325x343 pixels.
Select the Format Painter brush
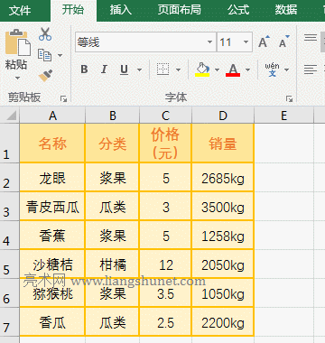[45, 75]
